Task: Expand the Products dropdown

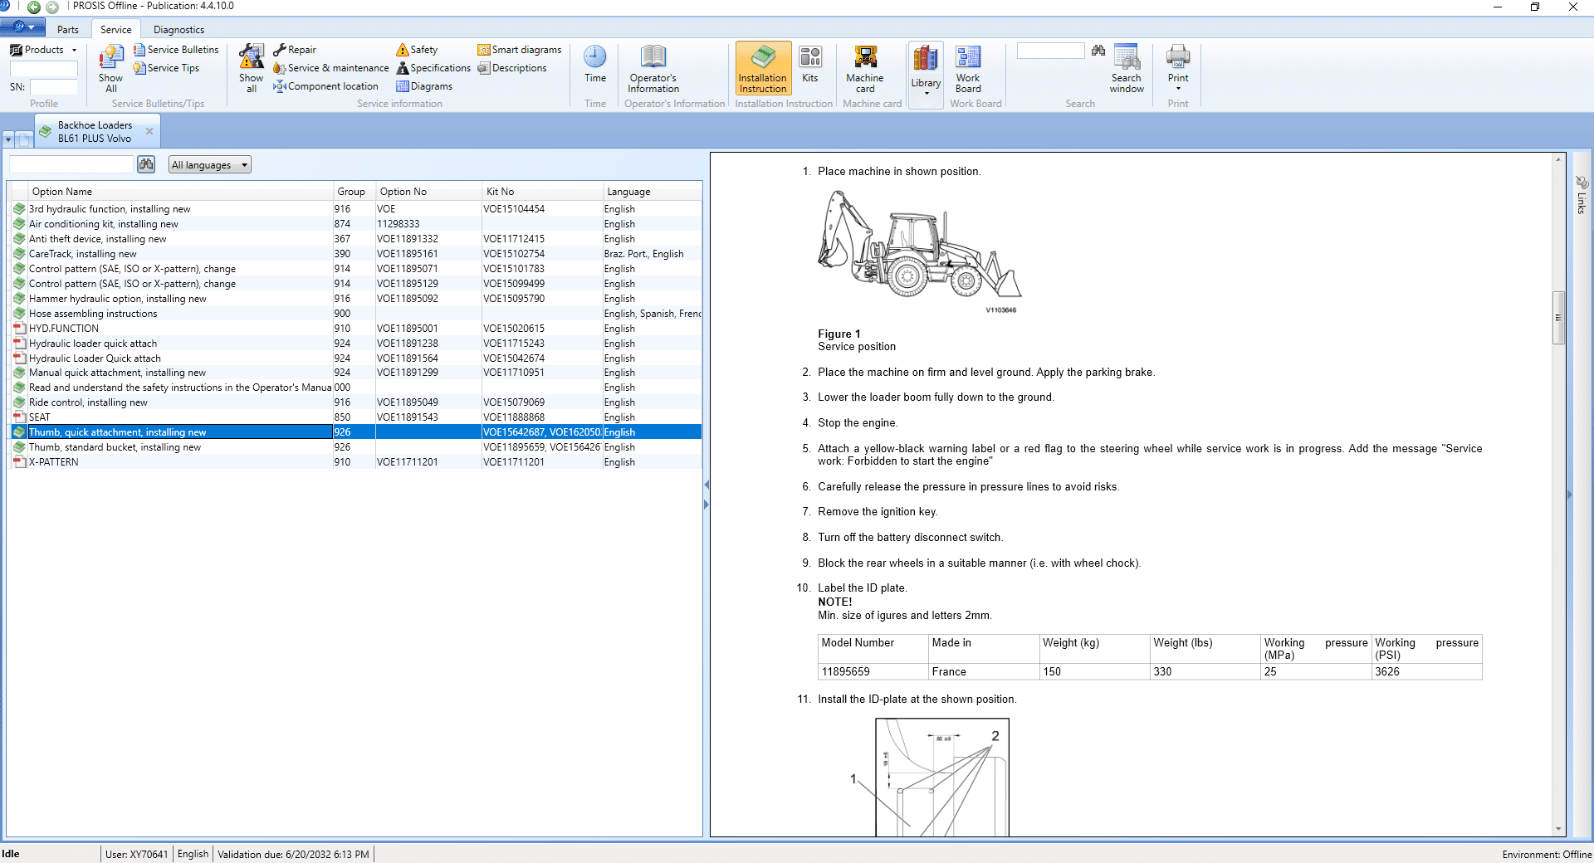Action: [x=44, y=50]
